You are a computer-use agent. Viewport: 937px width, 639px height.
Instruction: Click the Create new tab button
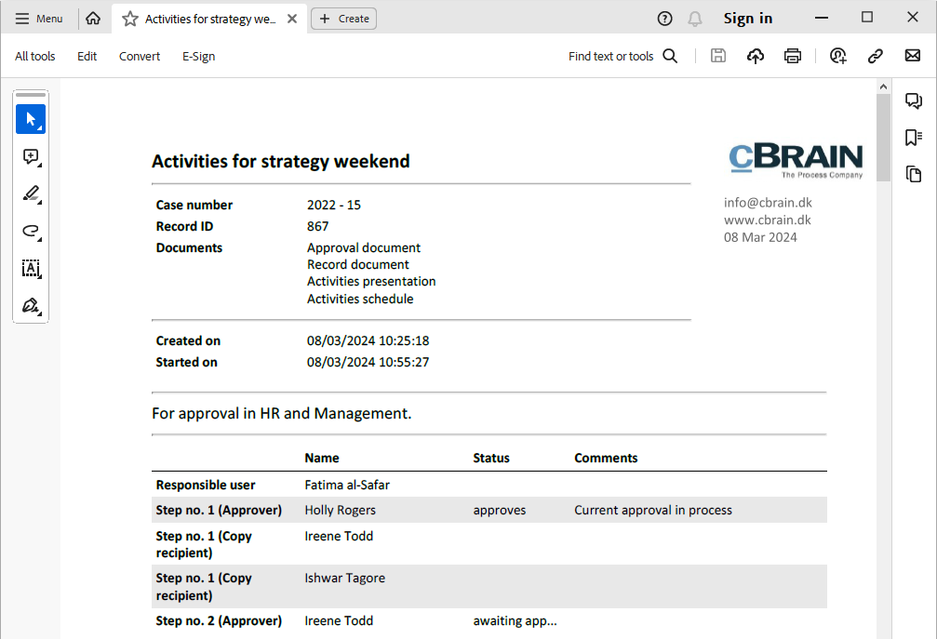343,19
